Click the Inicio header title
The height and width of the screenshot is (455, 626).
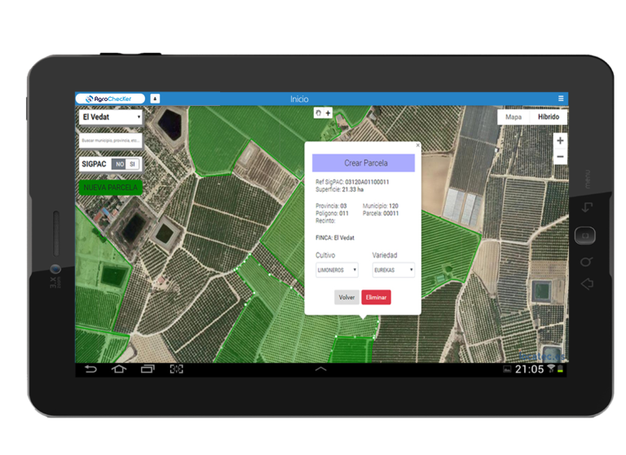point(299,99)
